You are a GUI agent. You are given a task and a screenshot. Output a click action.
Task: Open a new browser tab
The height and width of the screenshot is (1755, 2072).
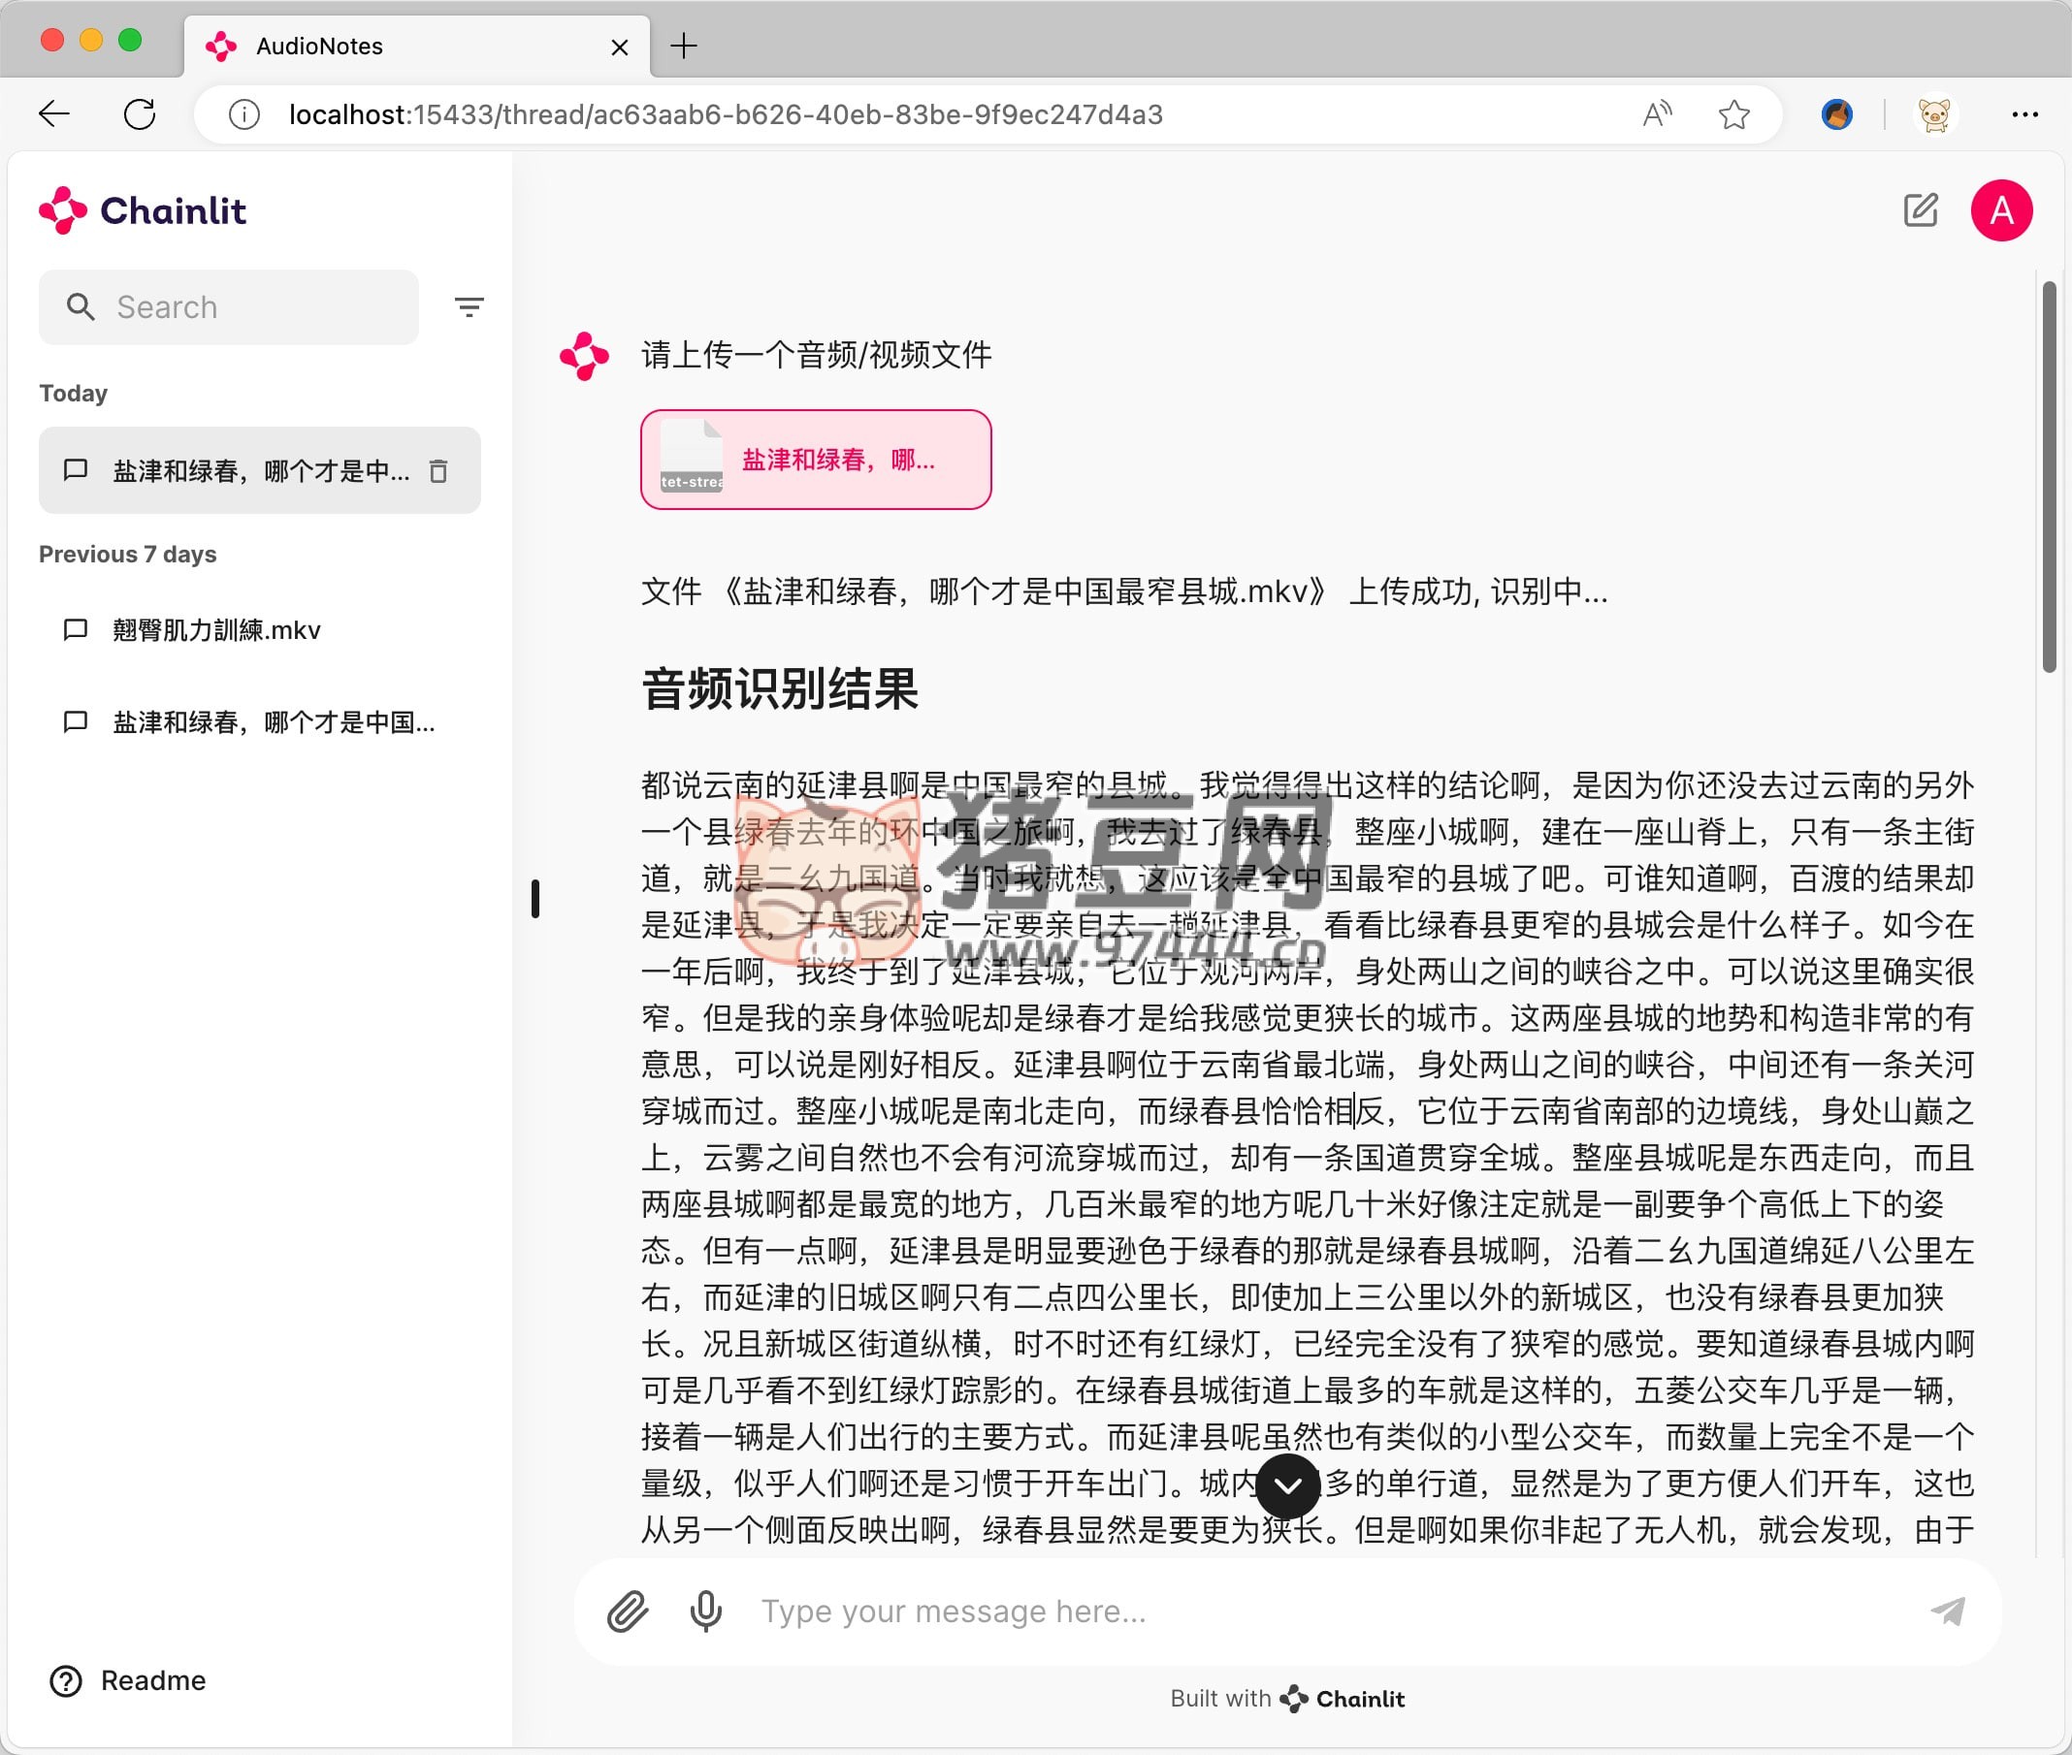pos(684,46)
